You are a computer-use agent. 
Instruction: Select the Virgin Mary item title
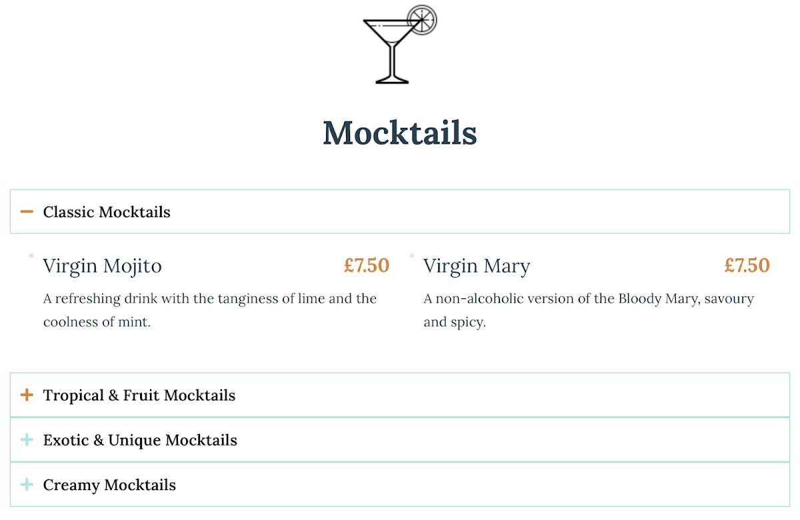click(x=477, y=266)
